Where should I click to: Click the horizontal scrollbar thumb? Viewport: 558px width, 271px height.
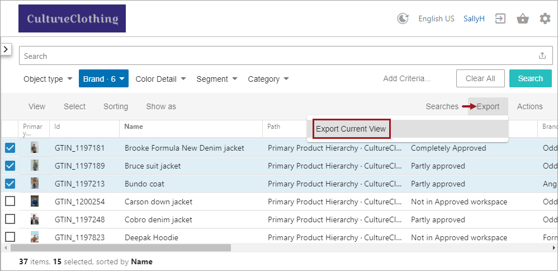pos(121,247)
